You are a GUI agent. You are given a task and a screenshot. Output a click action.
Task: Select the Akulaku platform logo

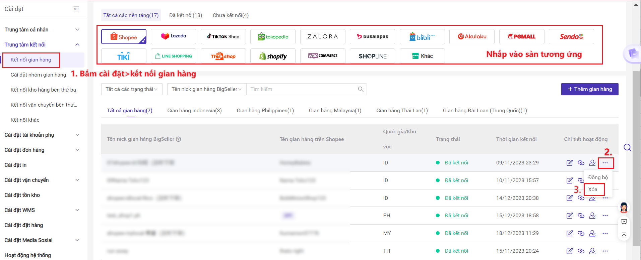472,36
